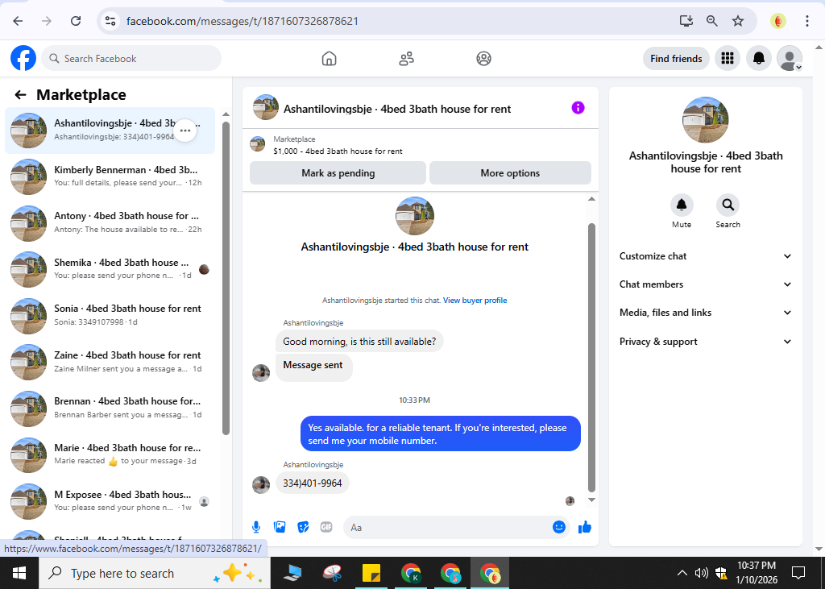Go back from Marketplace using arrow
This screenshot has width=825, height=589.
(20, 95)
